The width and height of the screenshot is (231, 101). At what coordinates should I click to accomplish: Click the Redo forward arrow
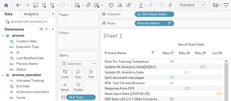click(27, 5)
